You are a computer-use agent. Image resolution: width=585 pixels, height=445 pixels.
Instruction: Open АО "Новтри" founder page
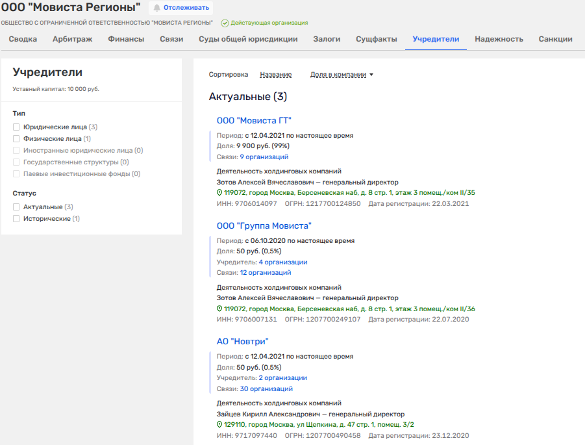242,341
